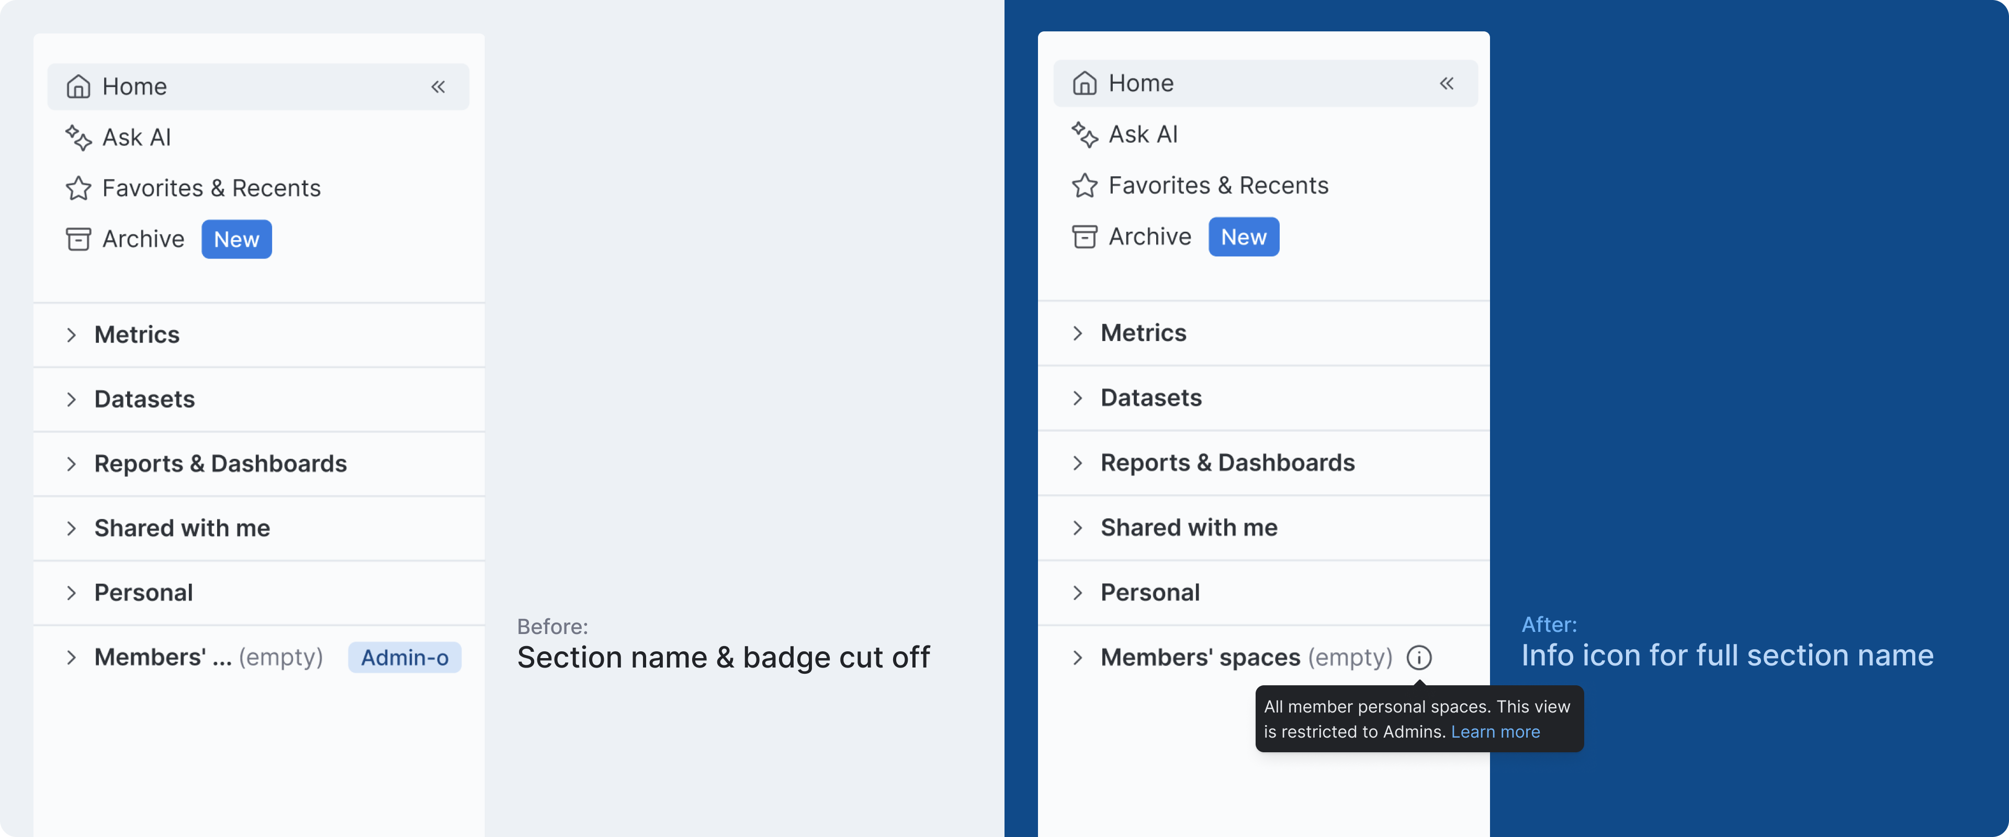This screenshot has width=2009, height=837.
Task: Expand Reports & Dashboards in the Before sidebar
Action: coord(72,464)
